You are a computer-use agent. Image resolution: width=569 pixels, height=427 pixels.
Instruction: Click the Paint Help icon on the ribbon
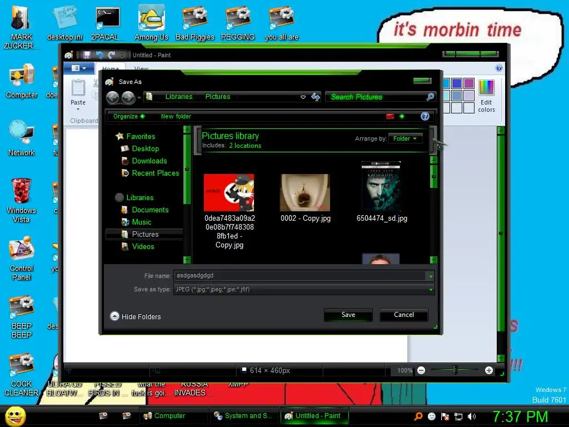pyautogui.click(x=499, y=68)
